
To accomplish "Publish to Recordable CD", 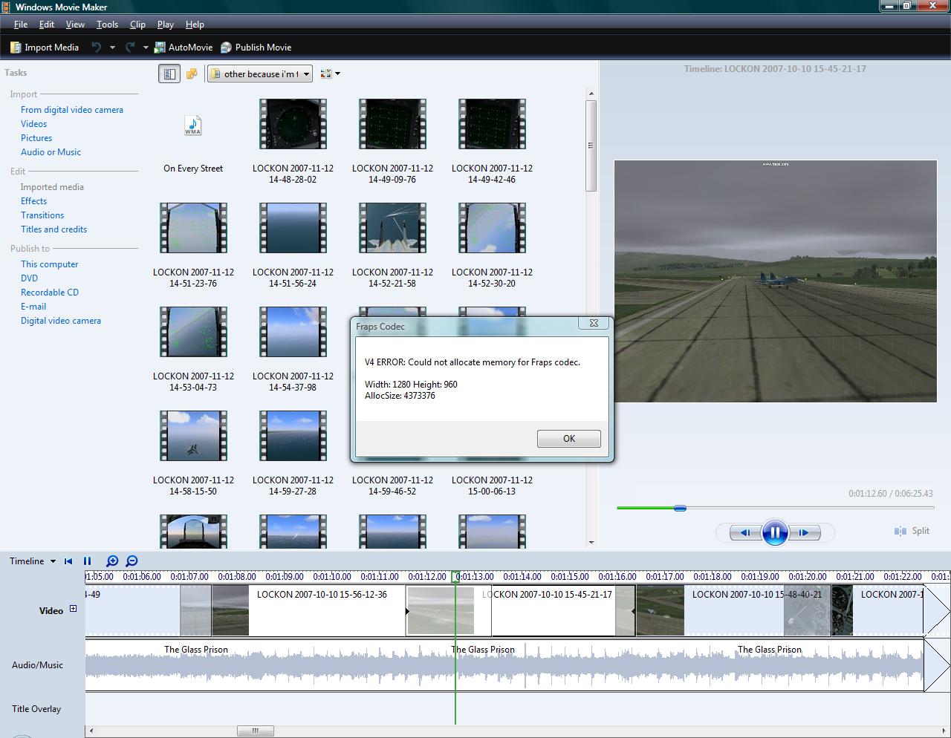I will coord(50,292).
